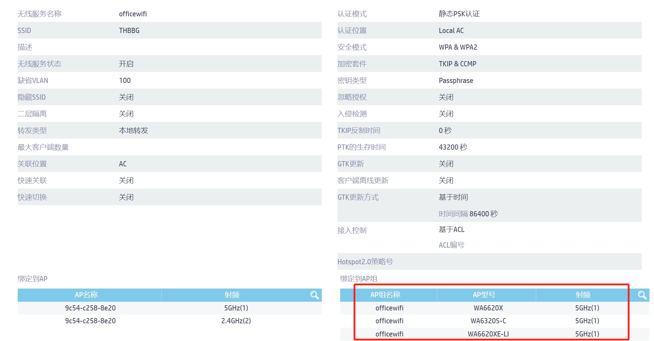The height and width of the screenshot is (341, 654).
Task: Click the search icon in the 绑定到AP table header
Action: (314, 295)
